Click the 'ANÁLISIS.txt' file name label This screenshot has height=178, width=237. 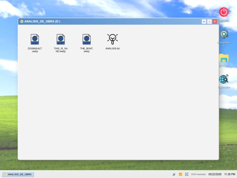coord(112,48)
